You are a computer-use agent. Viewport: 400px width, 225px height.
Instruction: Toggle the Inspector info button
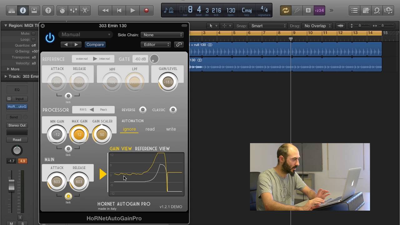point(23,10)
